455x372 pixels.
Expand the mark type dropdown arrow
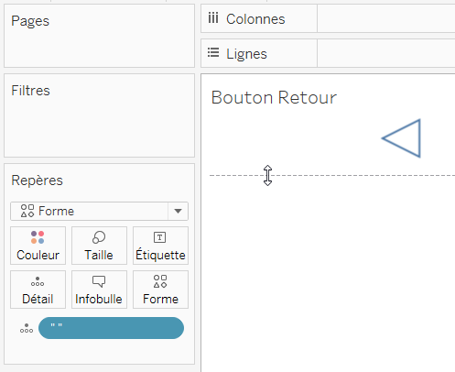178,211
